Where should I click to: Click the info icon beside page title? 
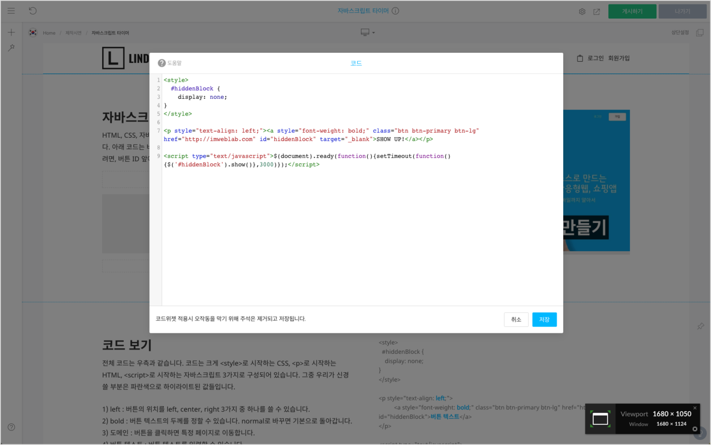[x=395, y=11]
